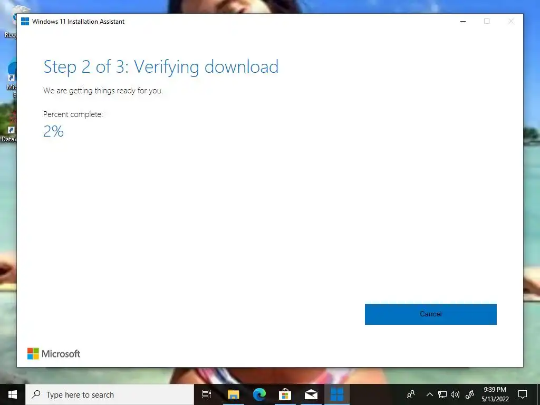Open network status tray icon

click(442, 394)
